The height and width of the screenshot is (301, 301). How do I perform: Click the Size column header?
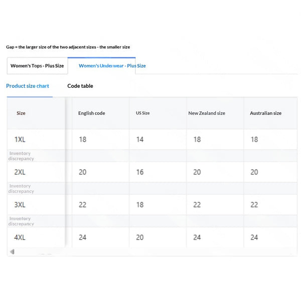pyautogui.click(x=21, y=113)
